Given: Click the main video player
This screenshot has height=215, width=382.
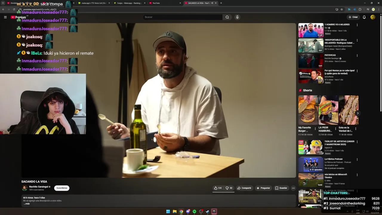Looking at the screenshot, I should coord(158,100).
